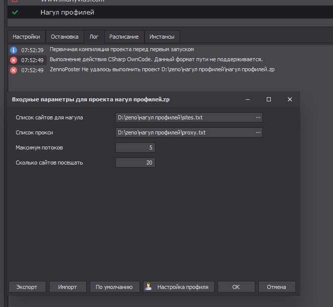Confirm parameters with the OK button
This screenshot has width=333, height=307.
point(236,287)
